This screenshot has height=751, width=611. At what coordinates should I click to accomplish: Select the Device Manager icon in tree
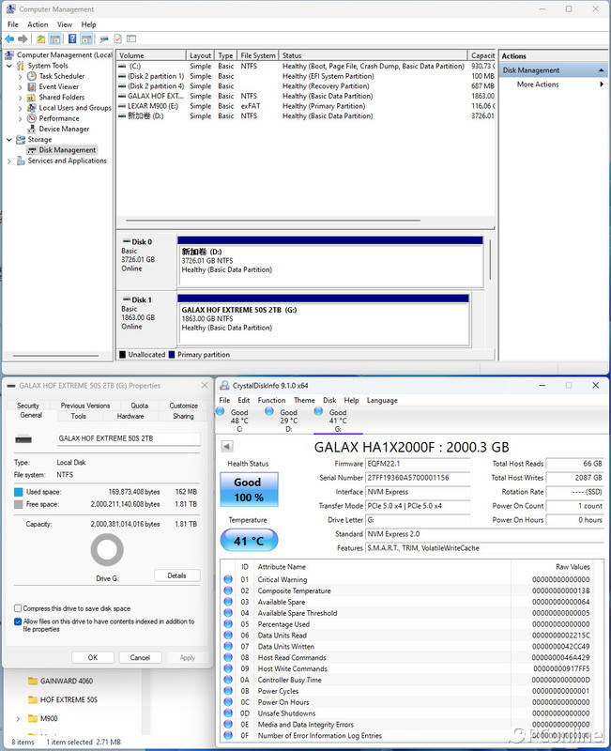tap(32, 129)
